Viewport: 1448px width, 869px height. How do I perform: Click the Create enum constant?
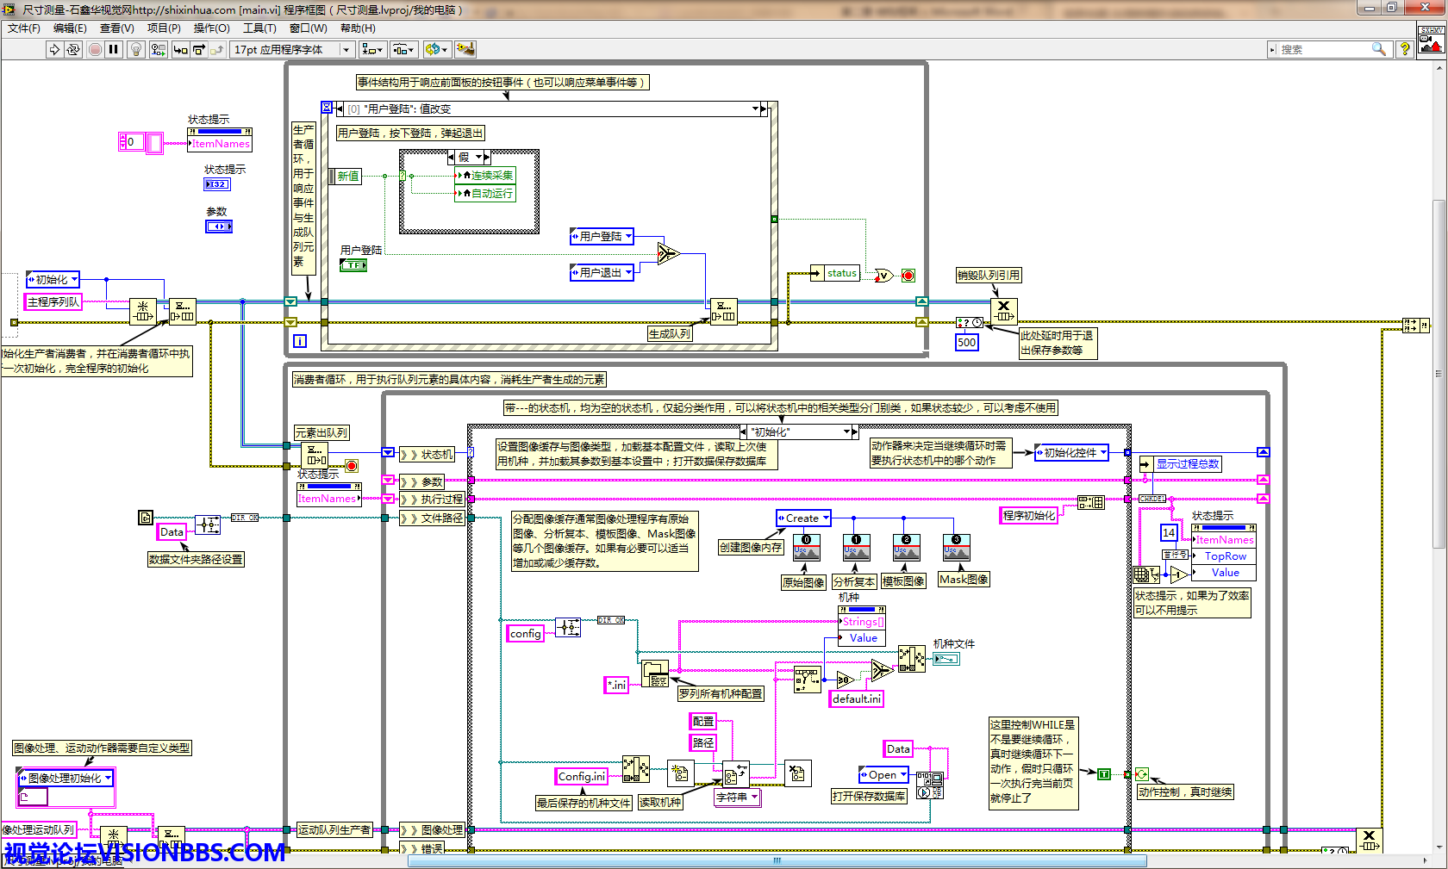(803, 518)
